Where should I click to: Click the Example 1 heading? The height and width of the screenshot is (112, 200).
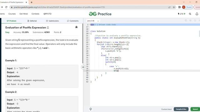coord(11,60)
